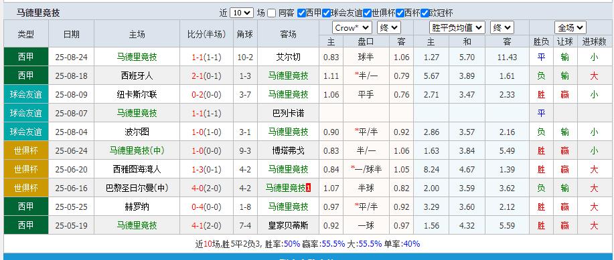Click handicap 一球 in 皇家贝蒂斯 row
Screen dimensions: 614x260
[366, 226]
